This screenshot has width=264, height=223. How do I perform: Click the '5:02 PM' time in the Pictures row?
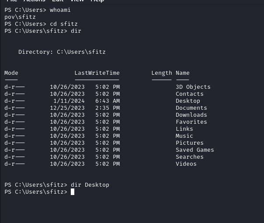[x=108, y=143]
